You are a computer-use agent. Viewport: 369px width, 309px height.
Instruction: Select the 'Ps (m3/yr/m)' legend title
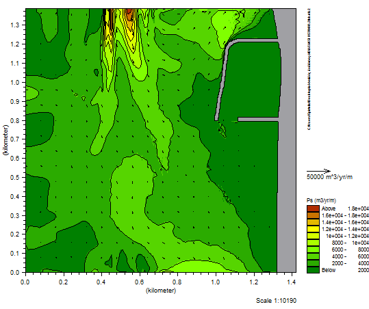click(x=321, y=200)
